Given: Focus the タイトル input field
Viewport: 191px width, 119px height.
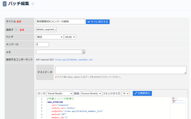Looking at the screenshot, I should 60,22.
